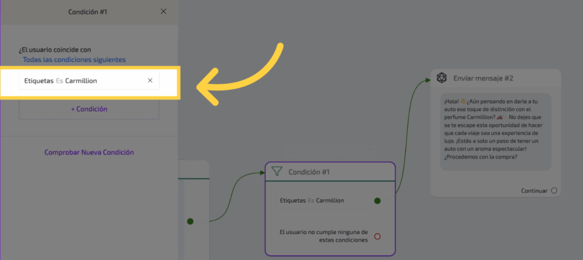Change the Es operator in the condition chip
This screenshot has height=260, width=583.
coord(59,81)
